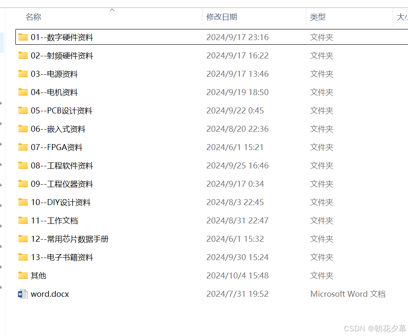Image resolution: width=408 pixels, height=336 pixels.
Task: Sort by 修改日期 column header
Action: point(222,17)
